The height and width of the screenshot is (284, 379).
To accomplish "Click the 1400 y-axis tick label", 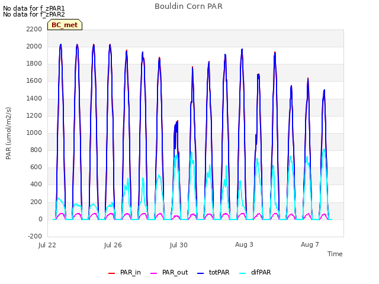I will pyautogui.click(x=34, y=98).
